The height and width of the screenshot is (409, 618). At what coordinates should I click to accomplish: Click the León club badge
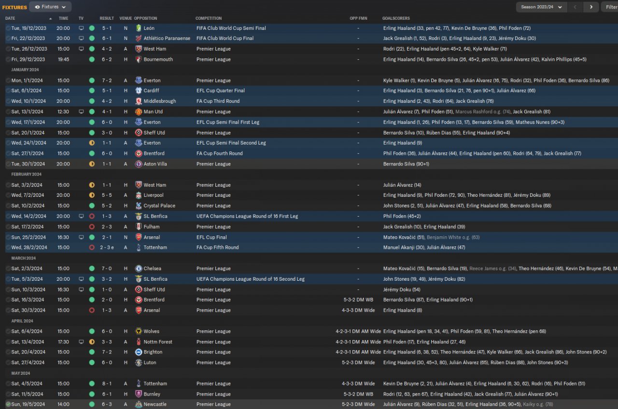point(139,28)
